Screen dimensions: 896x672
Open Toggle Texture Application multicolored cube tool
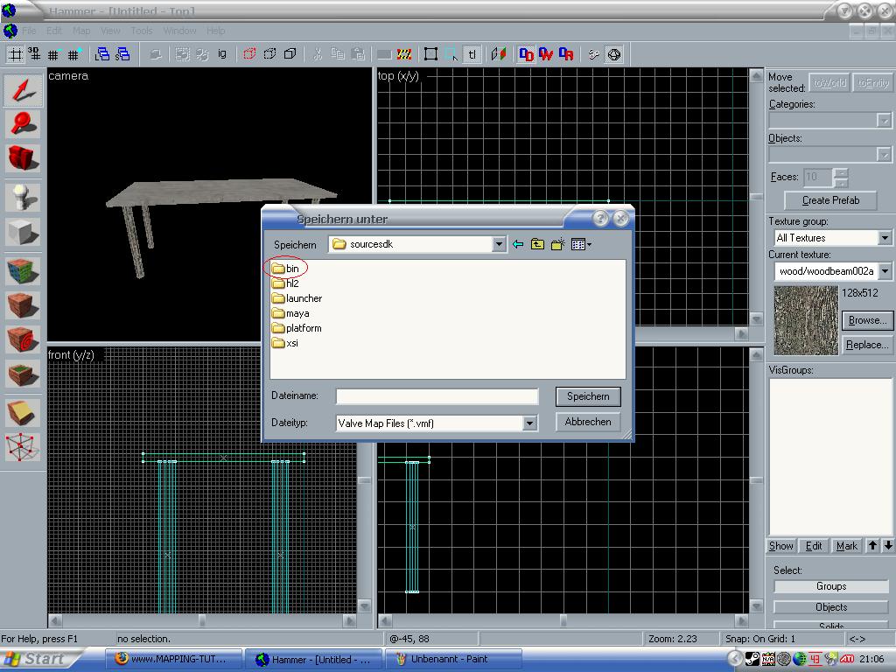coord(23,271)
